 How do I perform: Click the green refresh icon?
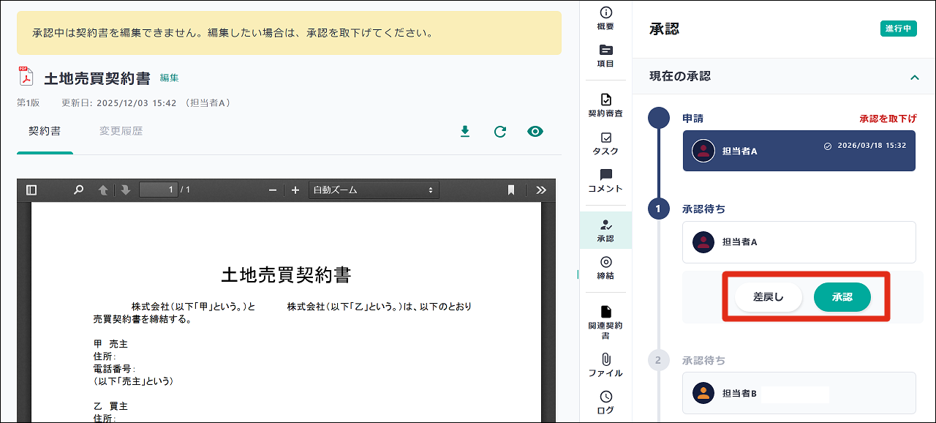500,132
